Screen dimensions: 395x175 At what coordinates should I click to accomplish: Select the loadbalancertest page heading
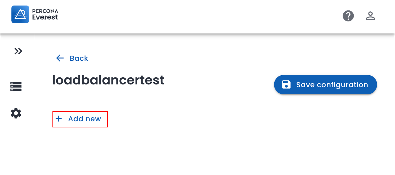pyautogui.click(x=108, y=80)
